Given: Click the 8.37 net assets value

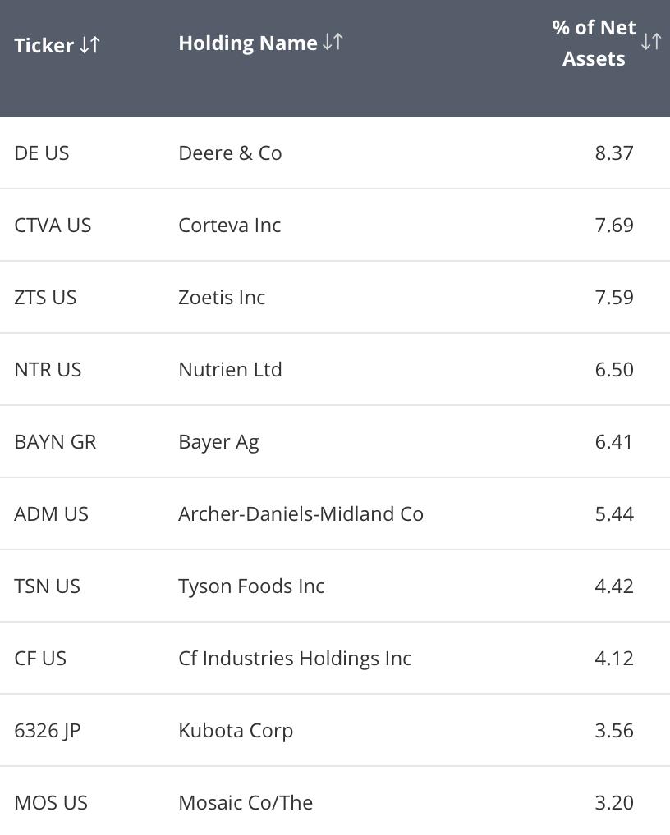Looking at the screenshot, I should pyautogui.click(x=614, y=153).
